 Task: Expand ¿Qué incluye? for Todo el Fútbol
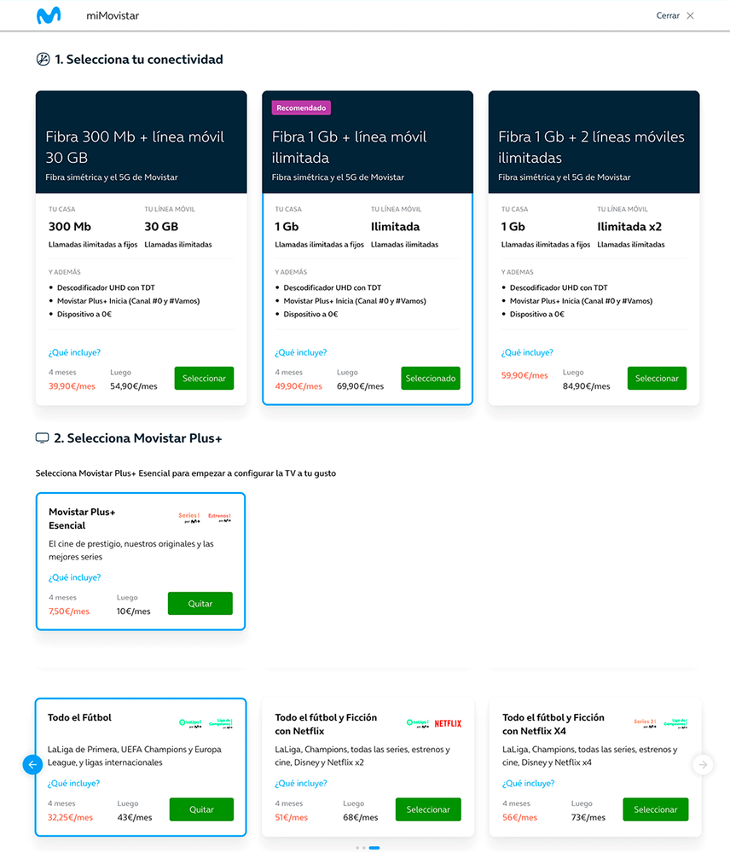[73, 783]
